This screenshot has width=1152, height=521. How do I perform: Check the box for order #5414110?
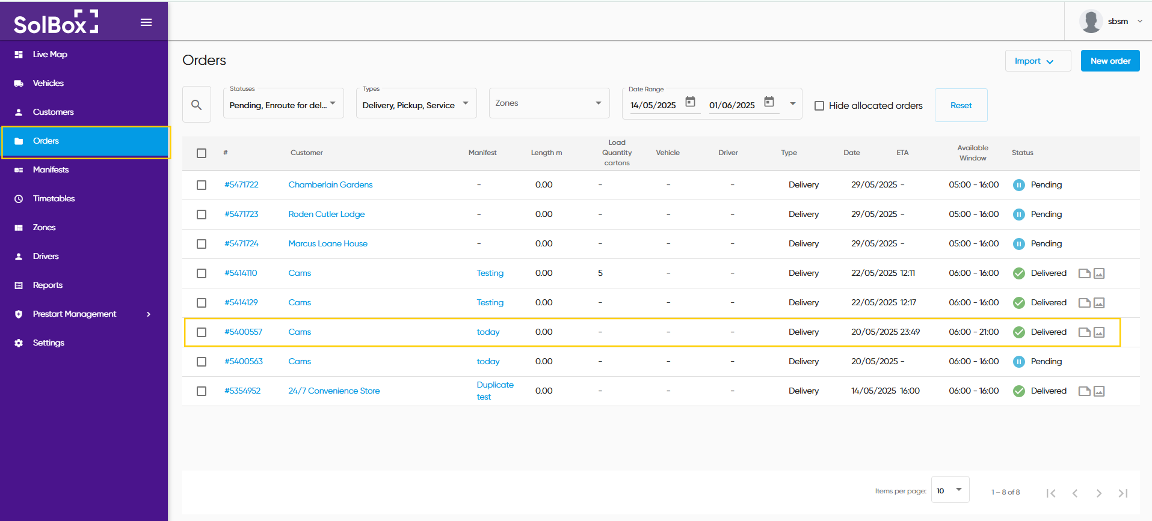[x=202, y=273]
